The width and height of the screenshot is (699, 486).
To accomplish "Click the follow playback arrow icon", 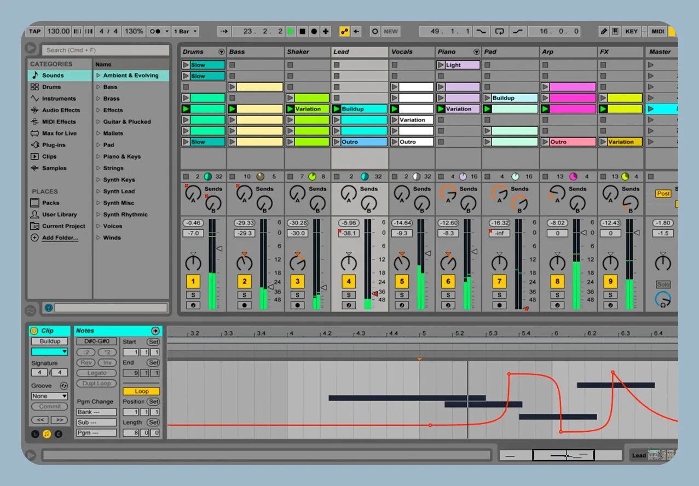I will point(223,31).
